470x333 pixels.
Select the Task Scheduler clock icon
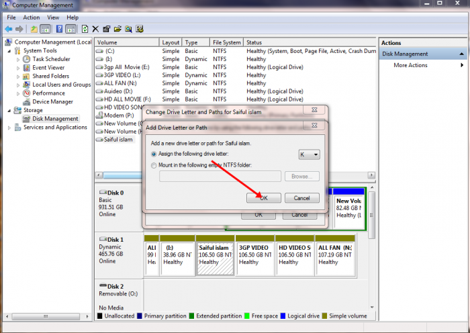[x=27, y=59]
